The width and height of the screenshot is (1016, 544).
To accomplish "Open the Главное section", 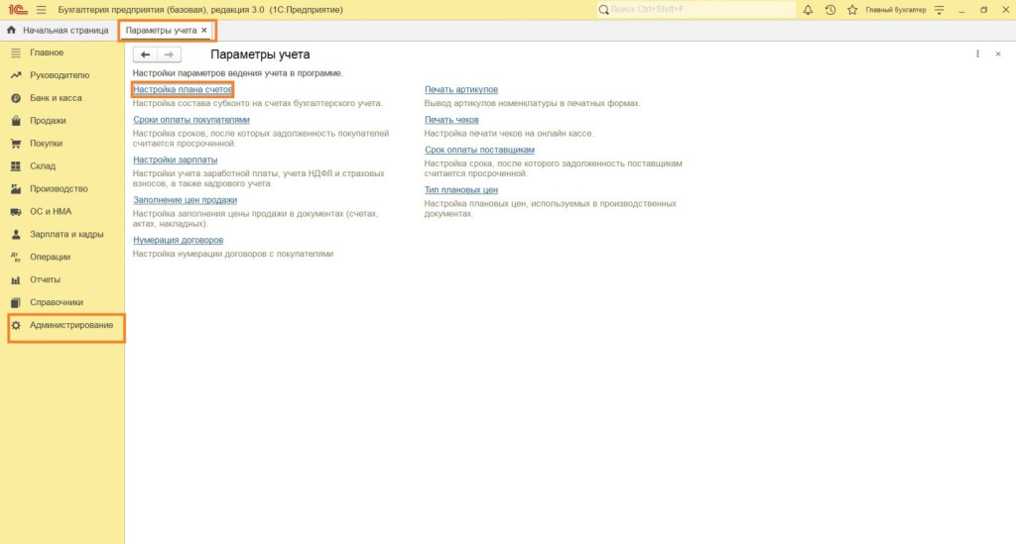I will pyautogui.click(x=47, y=53).
